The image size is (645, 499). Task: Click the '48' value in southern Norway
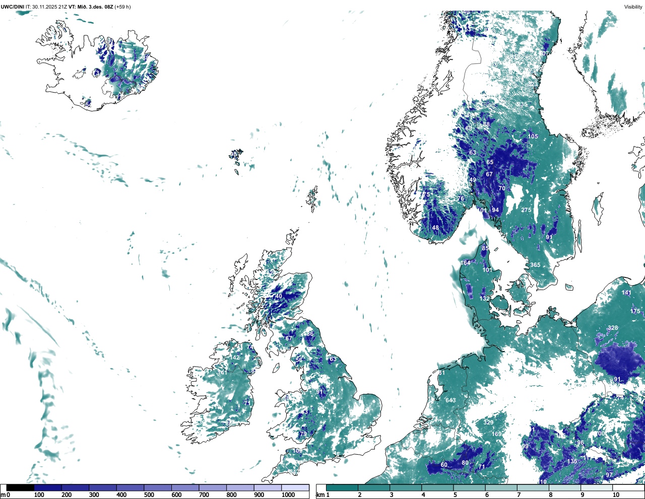435,228
